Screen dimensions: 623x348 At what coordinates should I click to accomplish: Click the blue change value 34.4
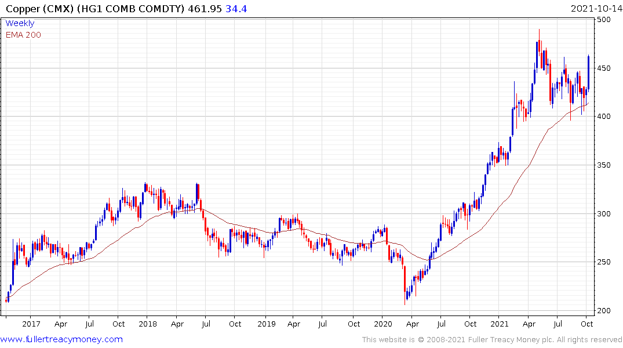click(x=236, y=9)
